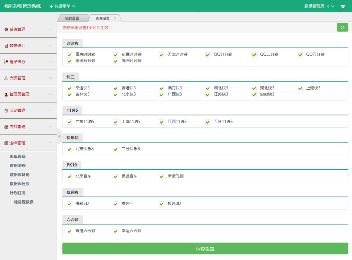This screenshot has width=352, height=260.
Task: Click the shopping cart icon top right
Action: [342, 6]
